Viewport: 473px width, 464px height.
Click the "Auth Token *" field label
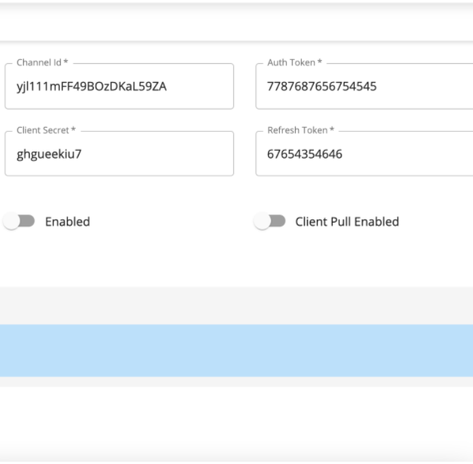click(295, 62)
